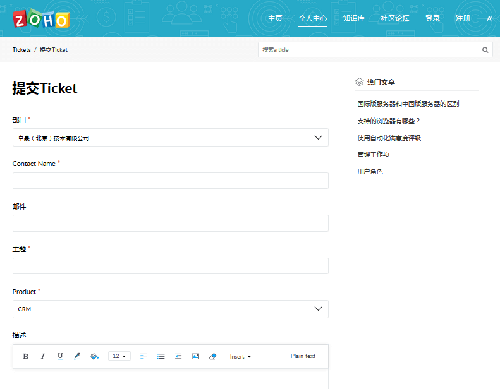This screenshot has height=389, width=500.
Task: Open the background fill color tool
Action: (95, 356)
